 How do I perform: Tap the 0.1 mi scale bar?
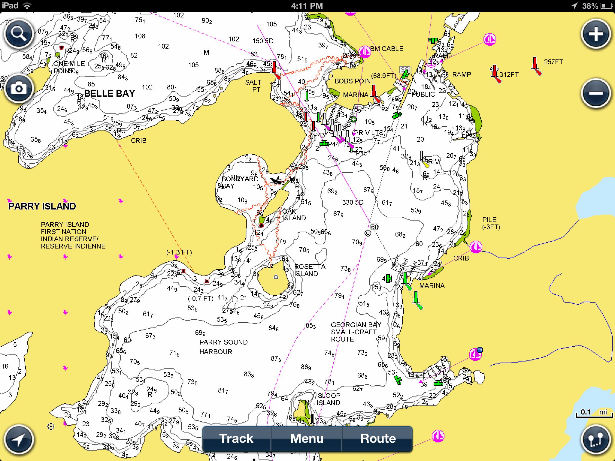pyautogui.click(x=594, y=413)
